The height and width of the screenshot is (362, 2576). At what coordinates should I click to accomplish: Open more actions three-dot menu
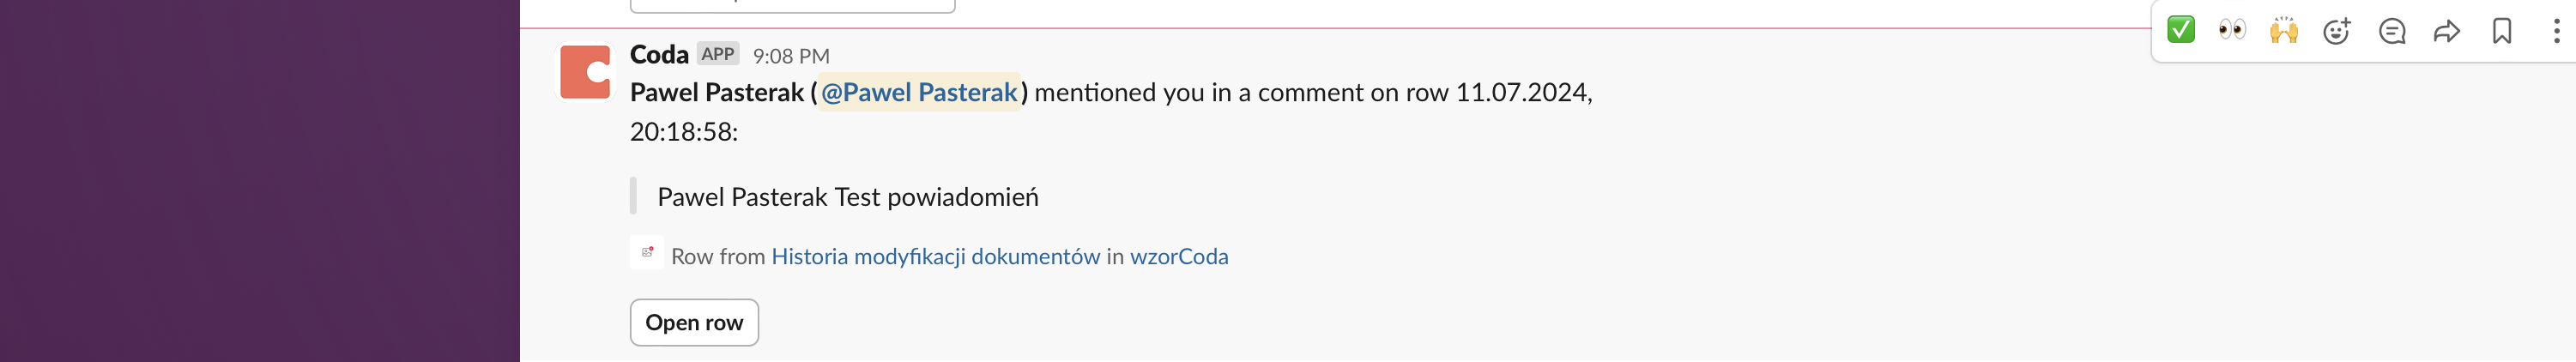[2556, 31]
